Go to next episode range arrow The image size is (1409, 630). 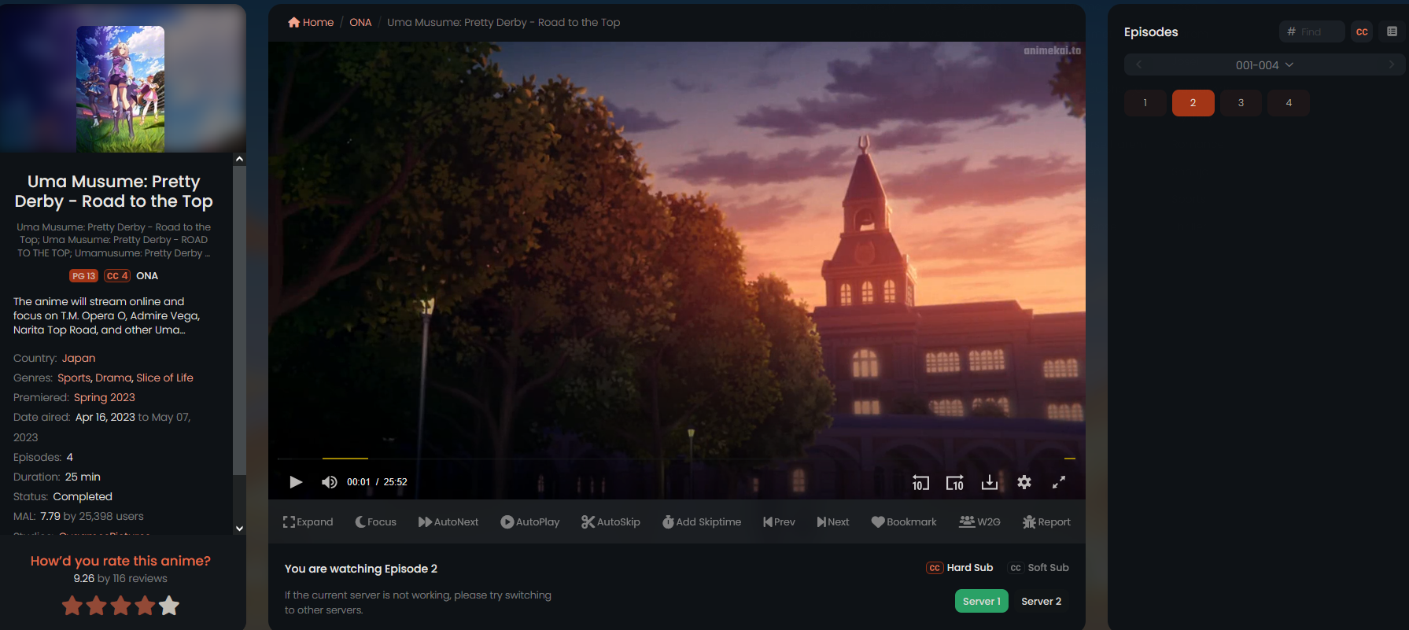(x=1391, y=65)
